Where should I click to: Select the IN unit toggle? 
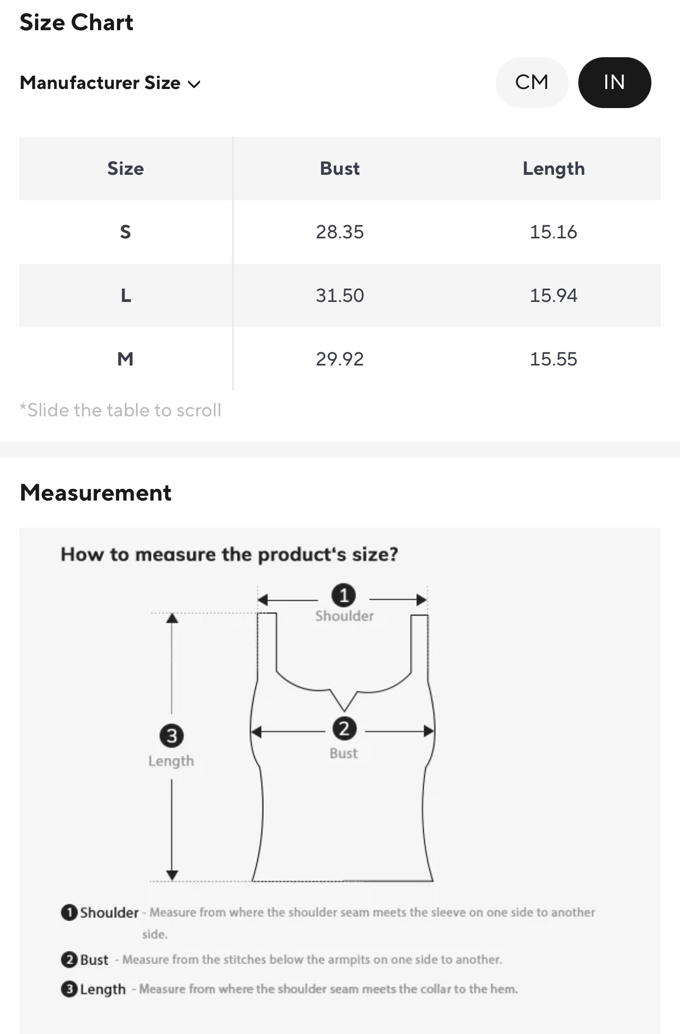614,83
